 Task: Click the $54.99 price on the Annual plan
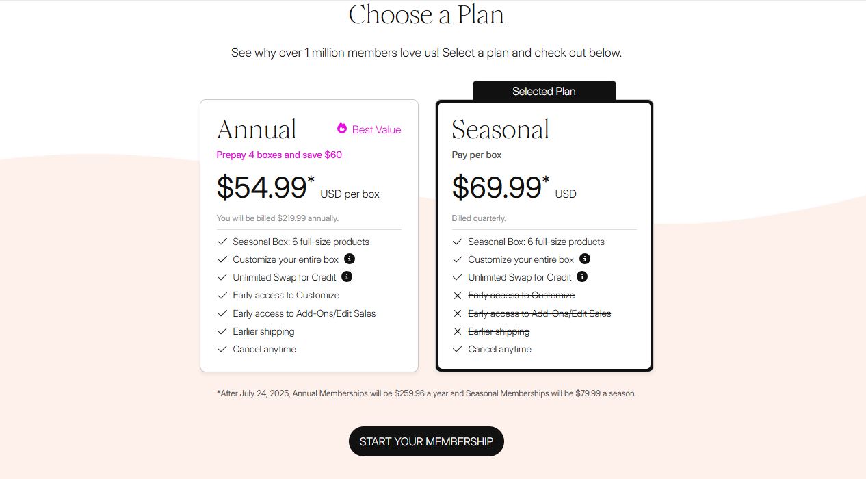point(263,187)
